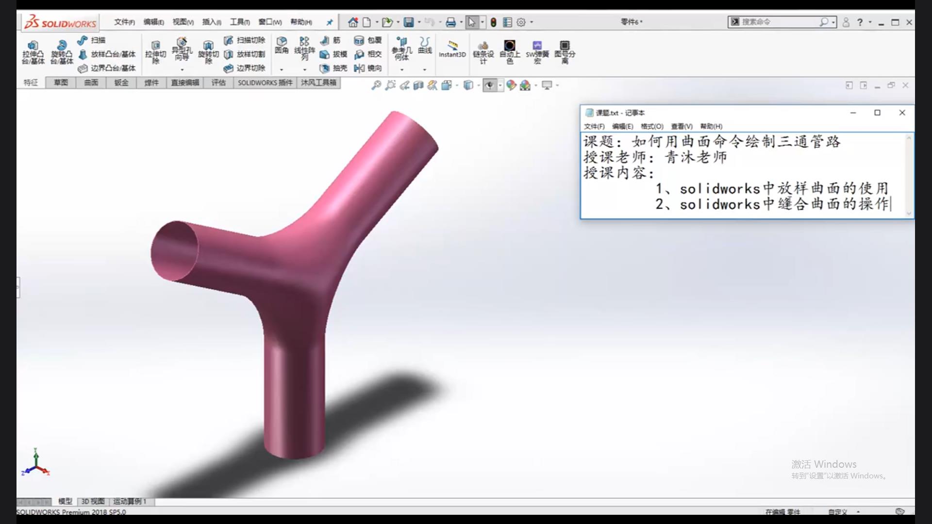This screenshot has height=524, width=932.
Task: Expand the Fillet (圆角) dropdown arrow
Action: 282,70
